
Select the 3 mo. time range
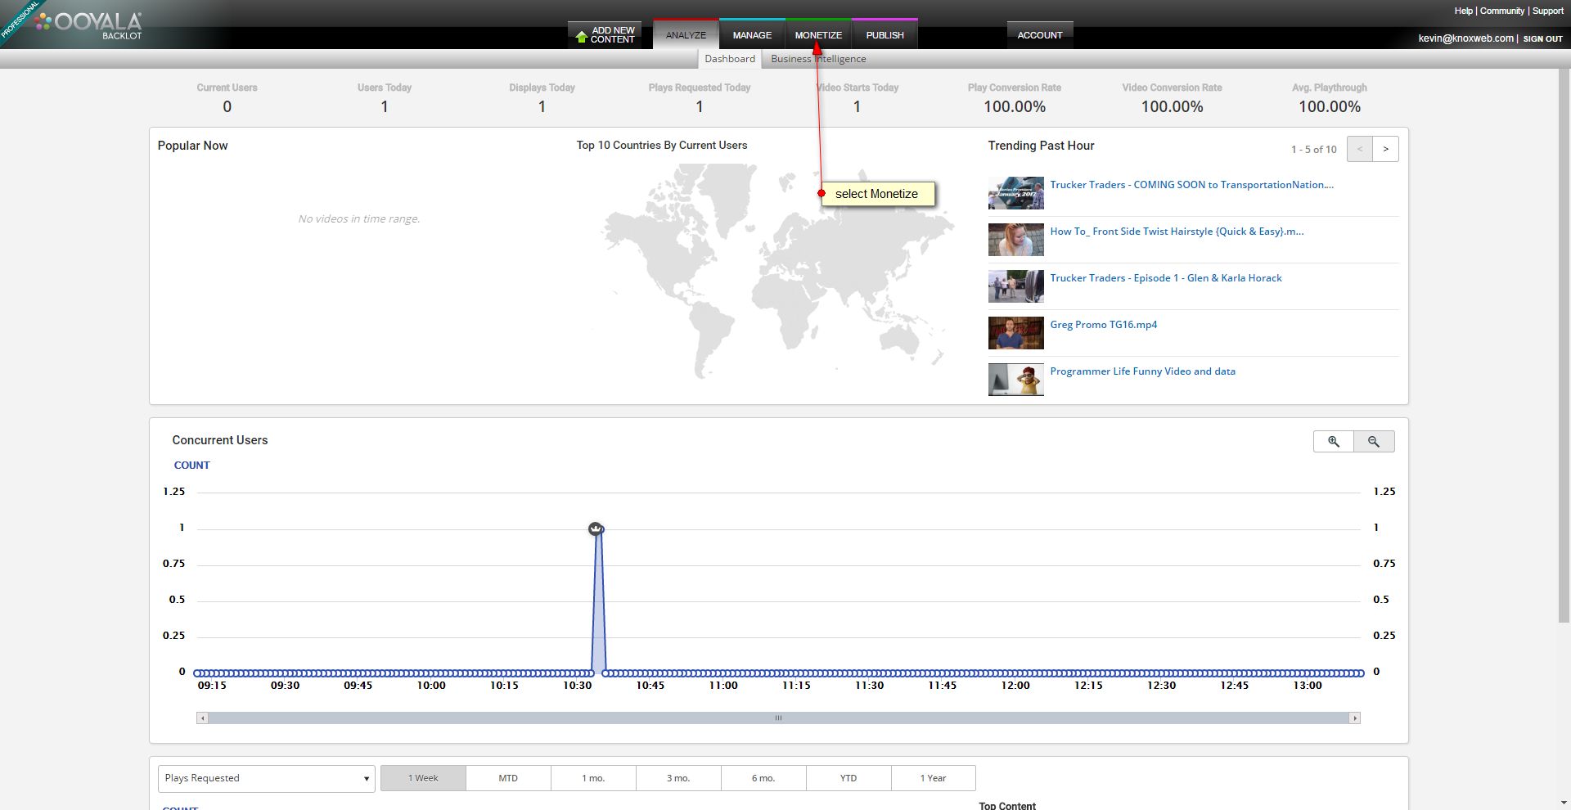coord(678,778)
